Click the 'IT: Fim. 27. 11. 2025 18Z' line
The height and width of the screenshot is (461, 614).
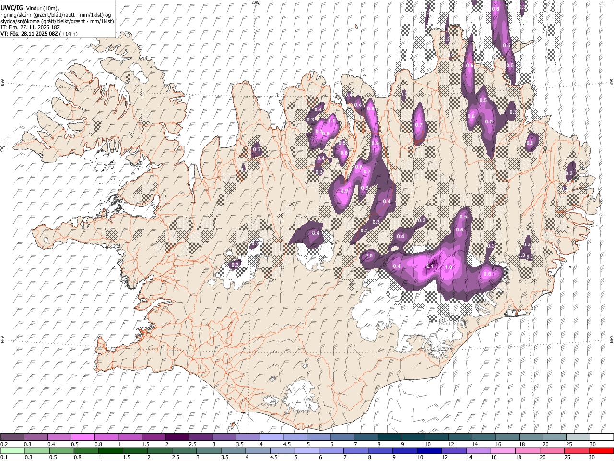[x=30, y=27]
